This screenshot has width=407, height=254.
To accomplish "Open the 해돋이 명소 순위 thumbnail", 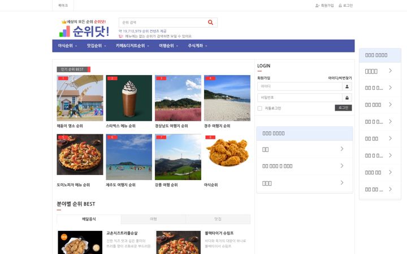I will [80, 98].
